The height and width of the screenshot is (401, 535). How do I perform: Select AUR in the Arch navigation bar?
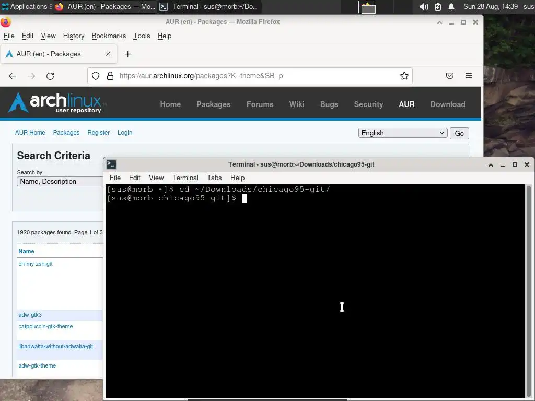coord(406,104)
